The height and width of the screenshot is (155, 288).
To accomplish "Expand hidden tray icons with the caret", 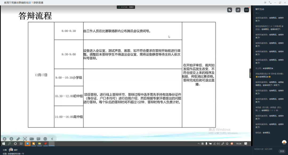I will (x=198, y=143).
